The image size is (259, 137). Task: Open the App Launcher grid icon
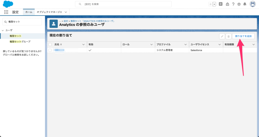click(x=6, y=12)
